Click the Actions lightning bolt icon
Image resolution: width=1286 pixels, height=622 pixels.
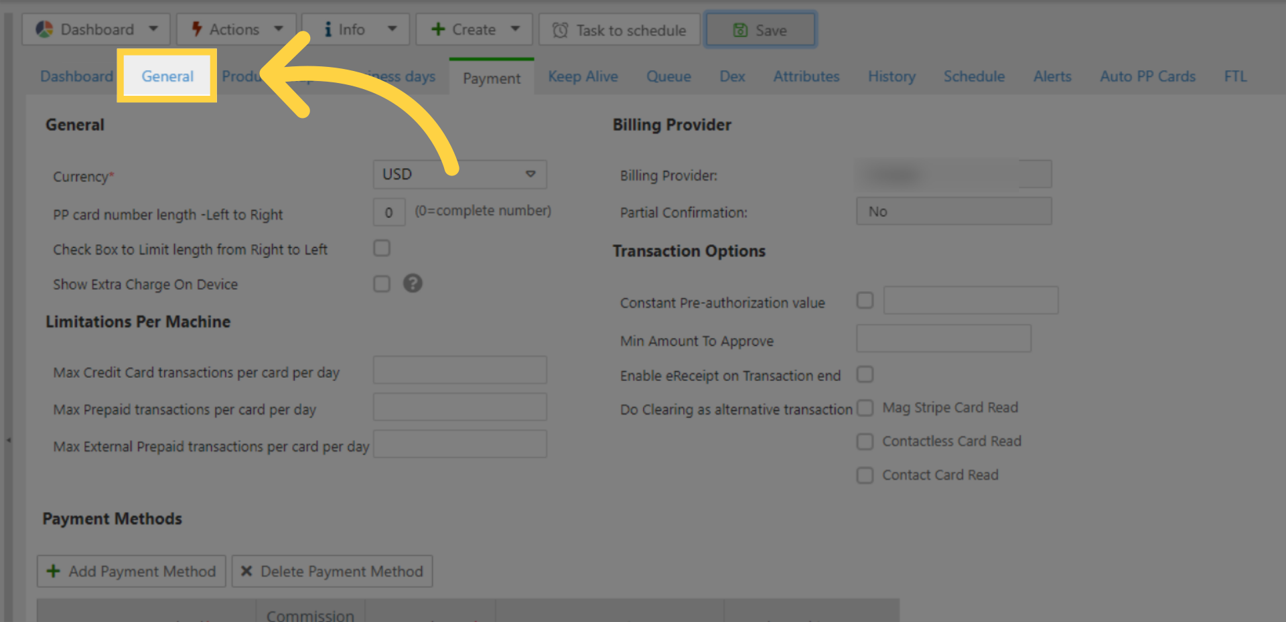click(x=197, y=29)
